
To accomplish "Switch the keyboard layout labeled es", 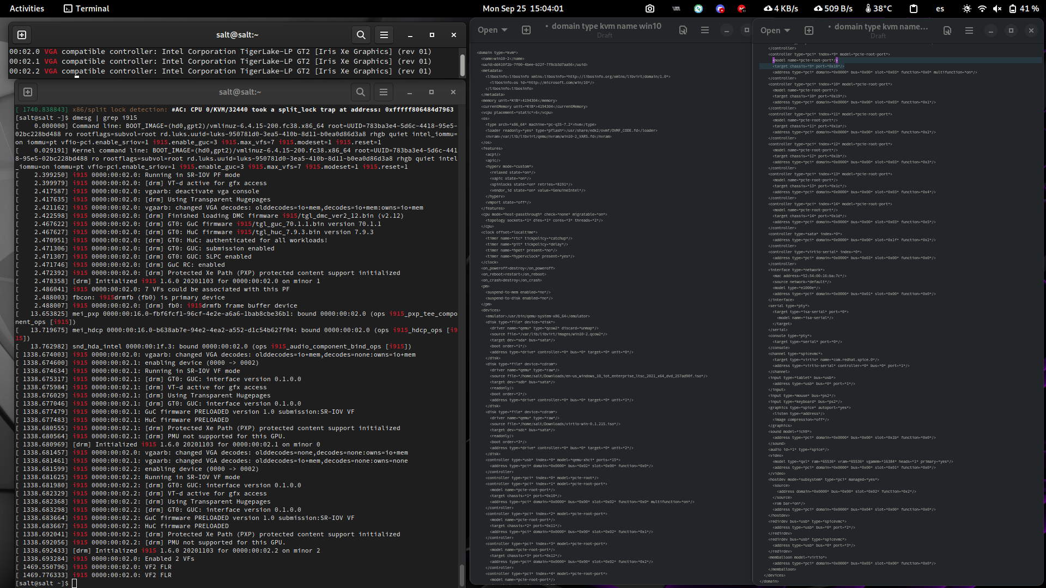I will pos(940,8).
